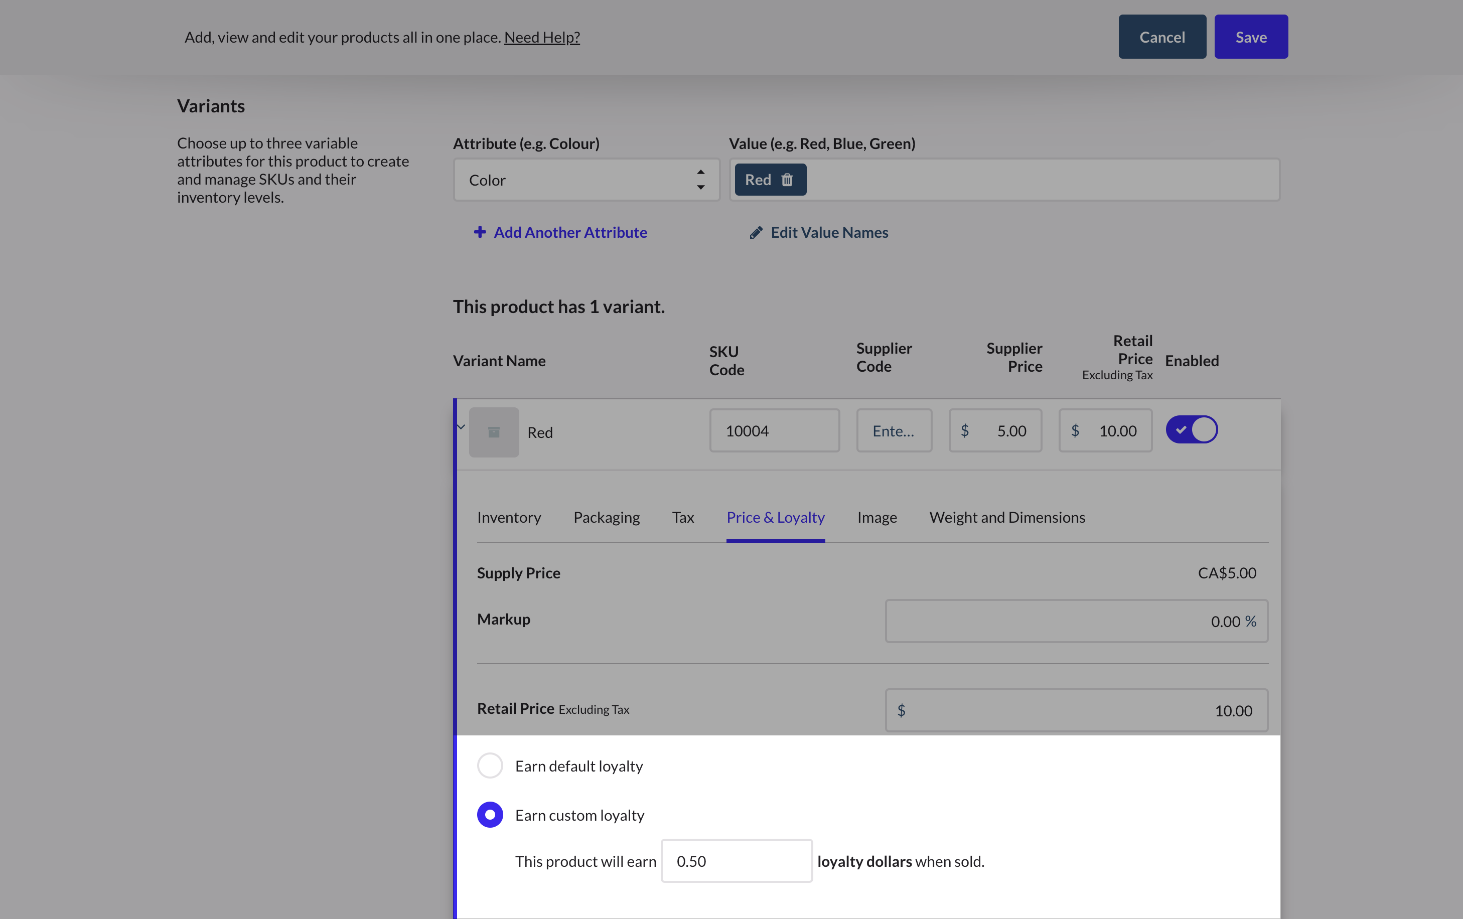The height and width of the screenshot is (919, 1463).
Task: Open the Color attribute dropdown
Action: pos(586,180)
